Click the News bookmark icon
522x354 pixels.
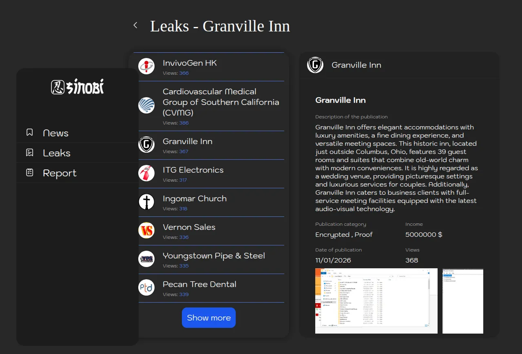(x=30, y=133)
